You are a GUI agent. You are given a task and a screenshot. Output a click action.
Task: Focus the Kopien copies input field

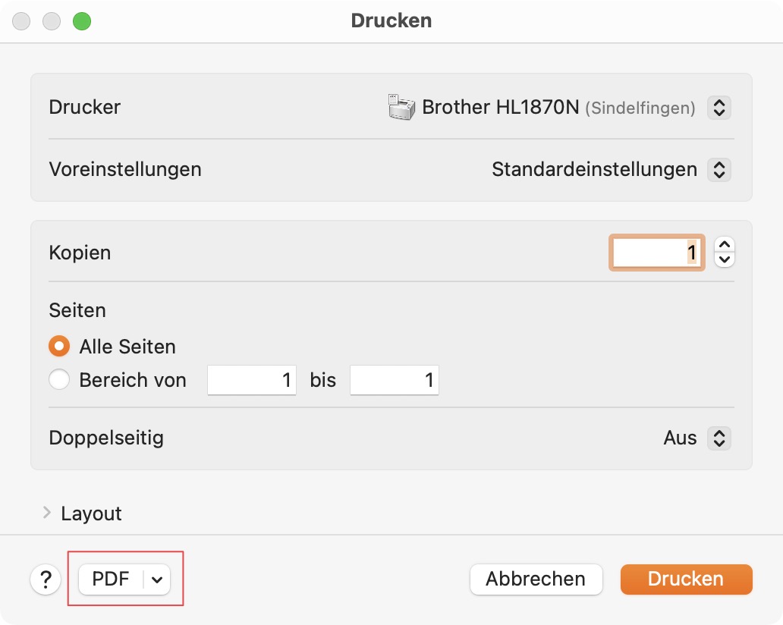point(656,253)
